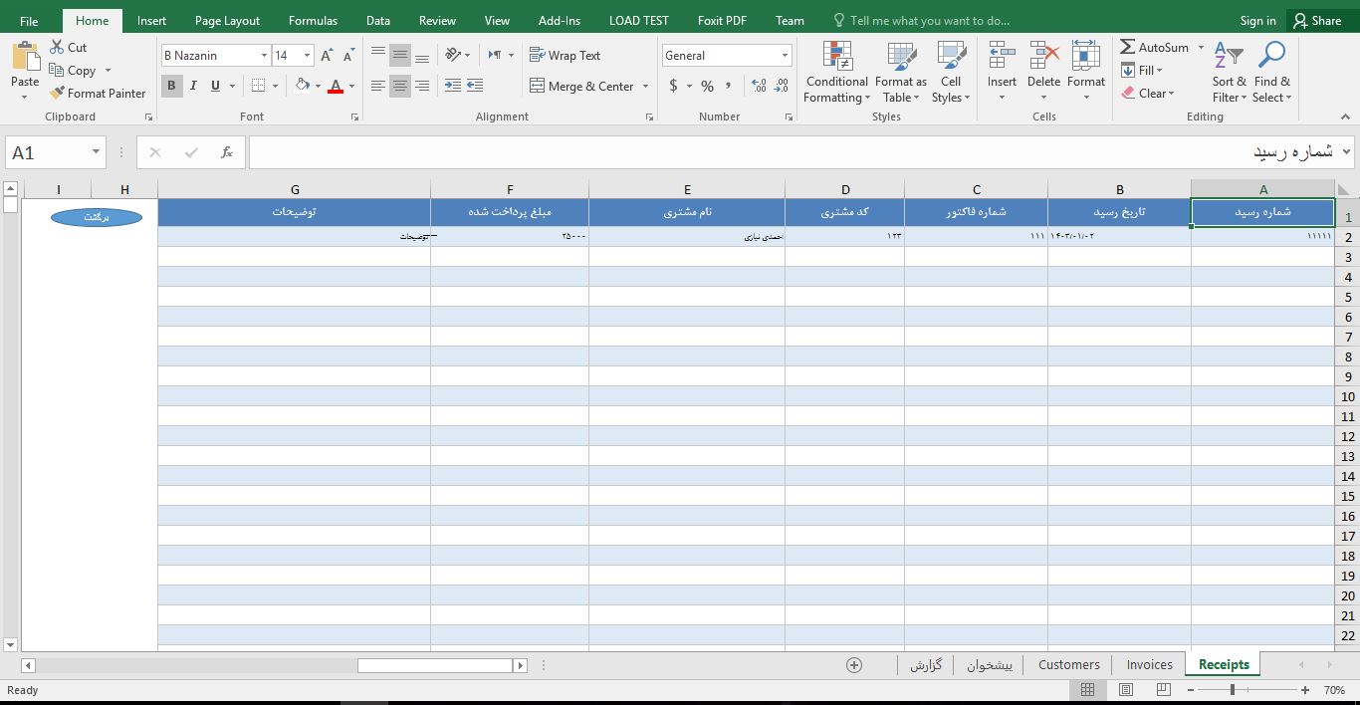The height and width of the screenshot is (705, 1360).
Task: Switch to Page Break Preview view
Action: coord(1162,690)
